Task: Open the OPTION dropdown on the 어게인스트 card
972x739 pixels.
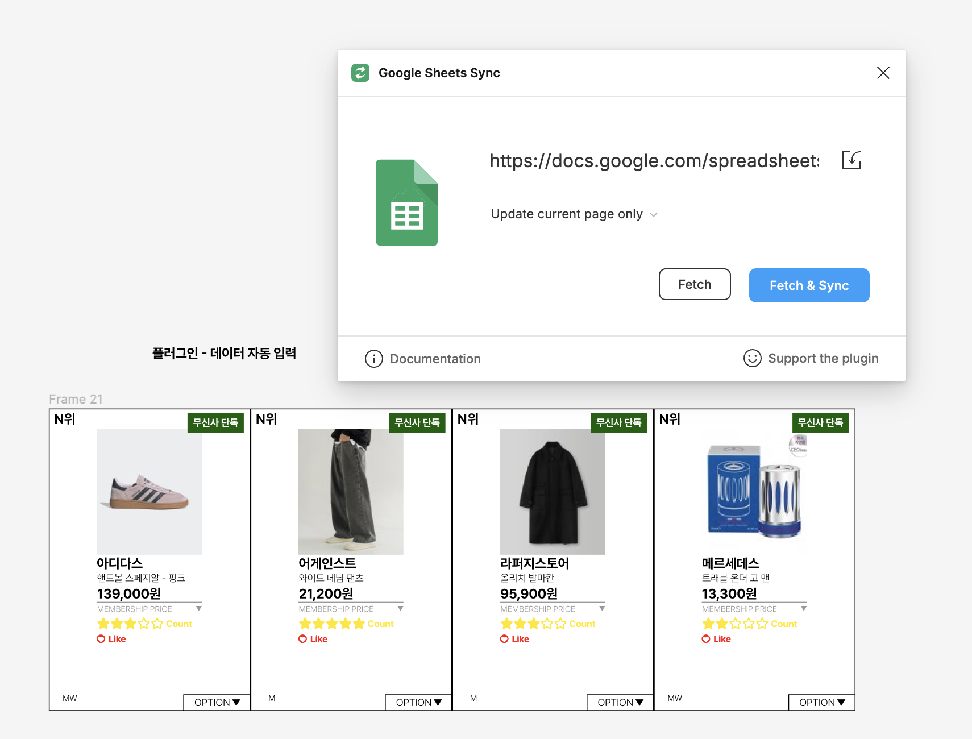Action: pos(419,703)
